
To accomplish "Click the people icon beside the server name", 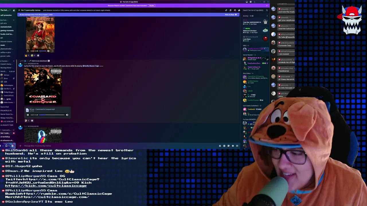I will pyautogui.click(x=14, y=10).
